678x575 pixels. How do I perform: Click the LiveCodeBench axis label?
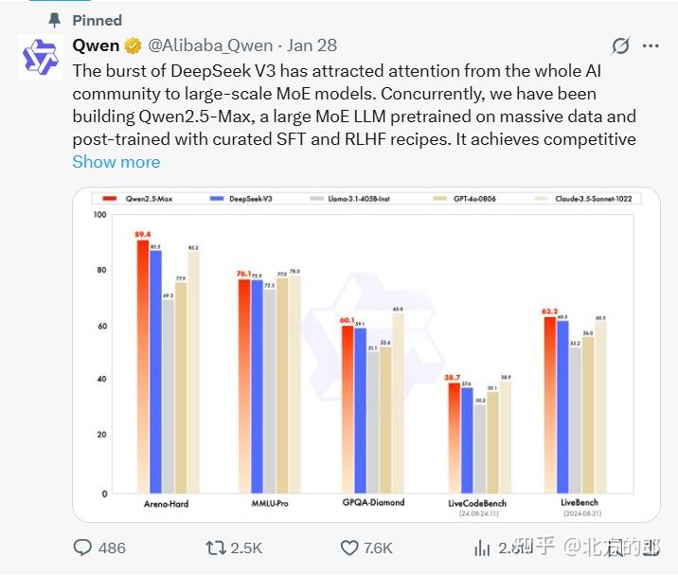pos(475,502)
